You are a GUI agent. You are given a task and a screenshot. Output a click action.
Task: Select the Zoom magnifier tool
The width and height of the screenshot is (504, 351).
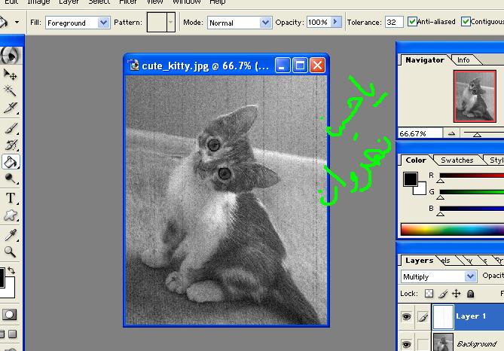click(x=11, y=252)
